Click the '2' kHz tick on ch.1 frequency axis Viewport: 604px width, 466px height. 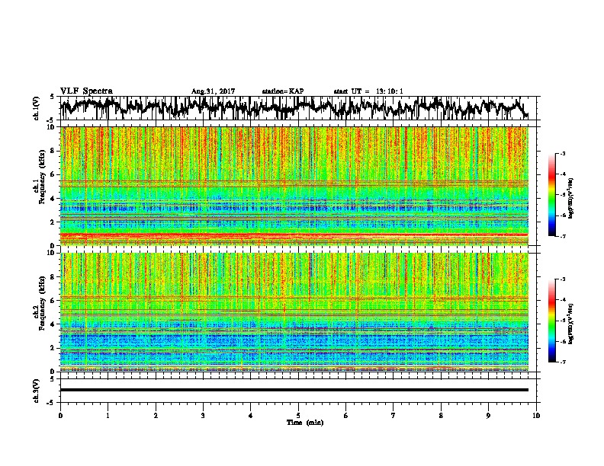click(53, 222)
